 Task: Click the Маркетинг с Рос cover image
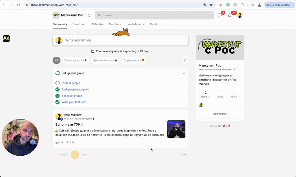[220, 48]
